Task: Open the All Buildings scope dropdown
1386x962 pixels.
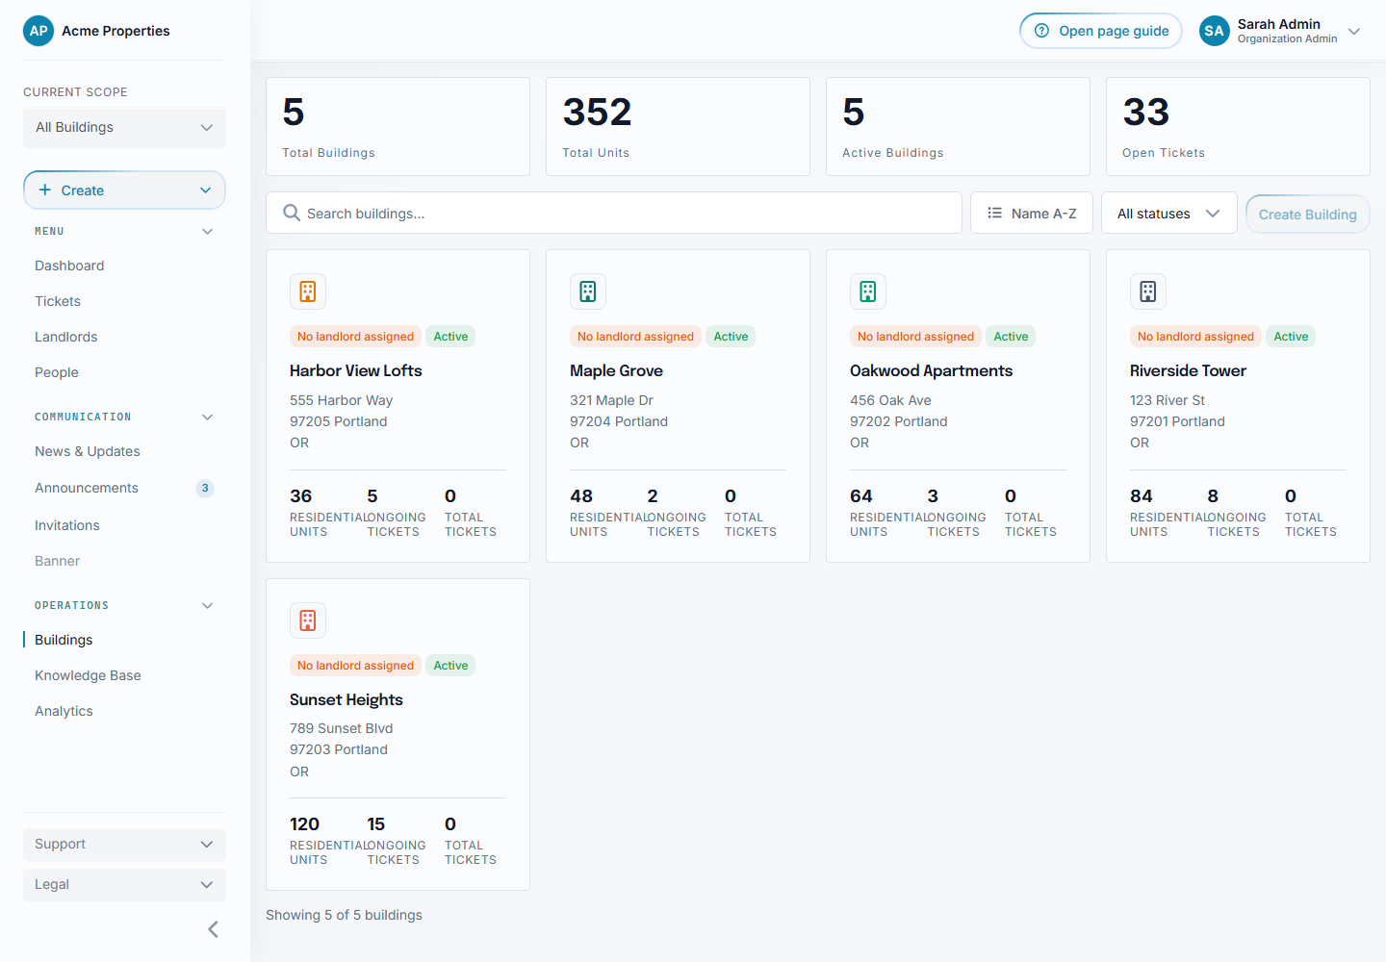Action: point(124,128)
